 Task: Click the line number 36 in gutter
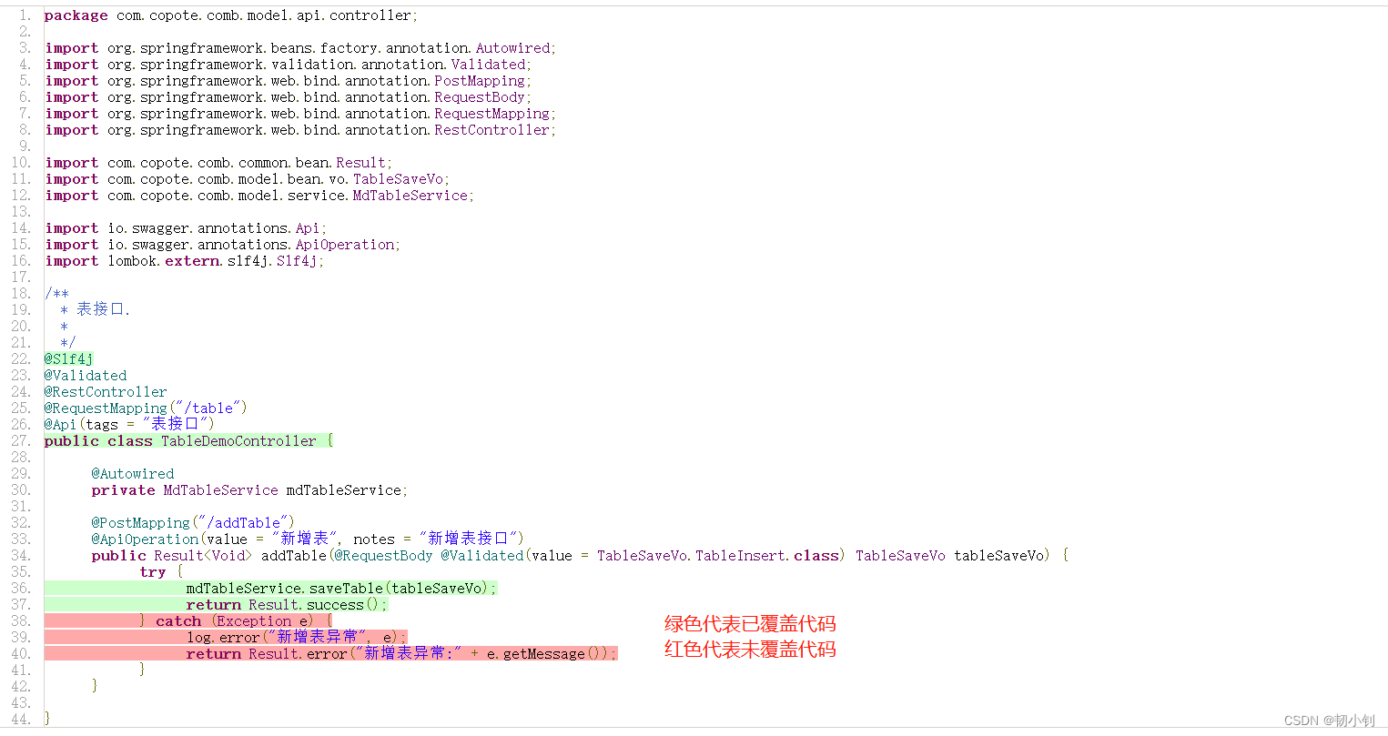tap(20, 589)
